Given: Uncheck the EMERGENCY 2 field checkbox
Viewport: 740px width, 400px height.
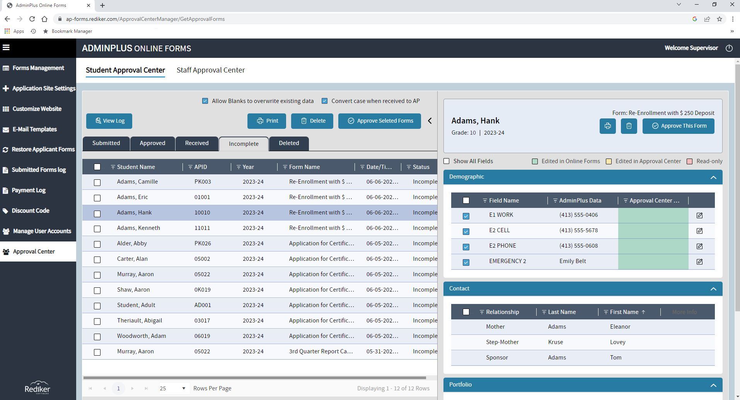Looking at the screenshot, I should click(x=466, y=262).
